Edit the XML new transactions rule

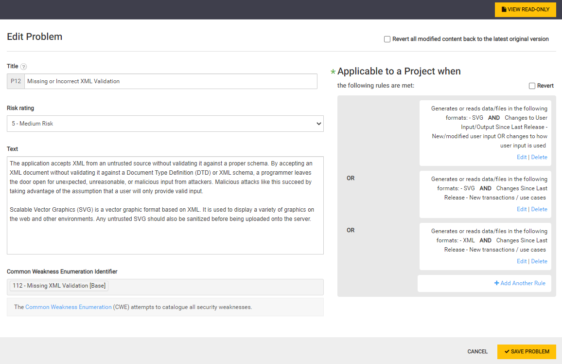tap(522, 261)
